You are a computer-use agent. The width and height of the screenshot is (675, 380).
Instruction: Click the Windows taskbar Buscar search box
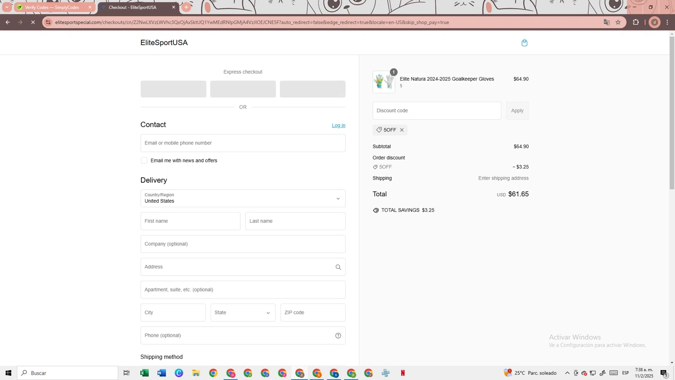(x=67, y=373)
